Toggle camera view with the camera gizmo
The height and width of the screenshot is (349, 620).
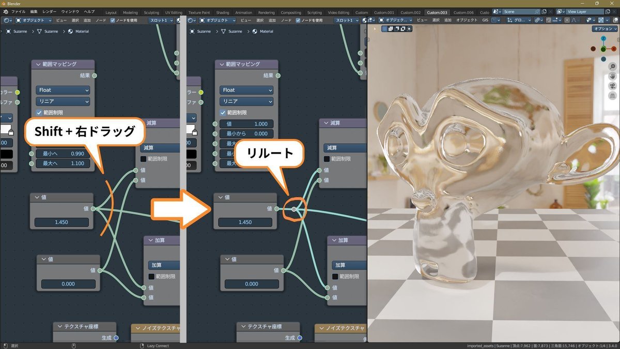pos(612,86)
